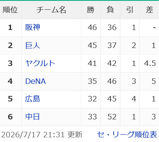Click 阪神's win count 46
Screen dimensions: 159x142
pyautogui.click(x=92, y=28)
